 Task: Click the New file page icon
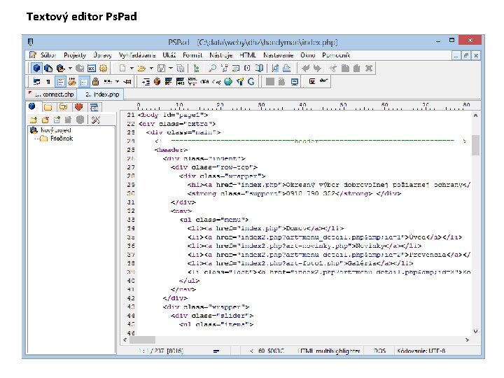(x=122, y=68)
